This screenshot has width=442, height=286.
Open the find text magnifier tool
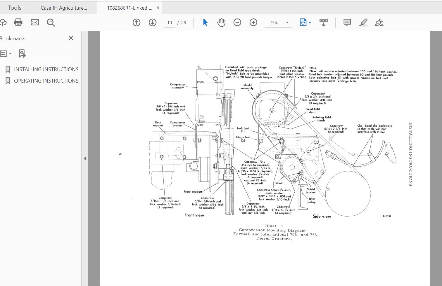tap(51, 22)
